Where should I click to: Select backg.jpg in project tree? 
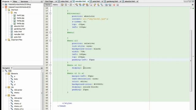(x=21, y=21)
